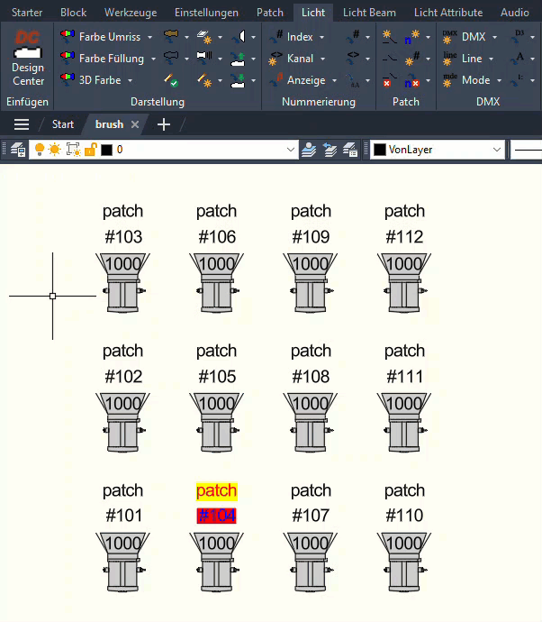Open the Audio ribbon tab
Image resolution: width=542 pixels, height=622 pixels.
tap(515, 13)
